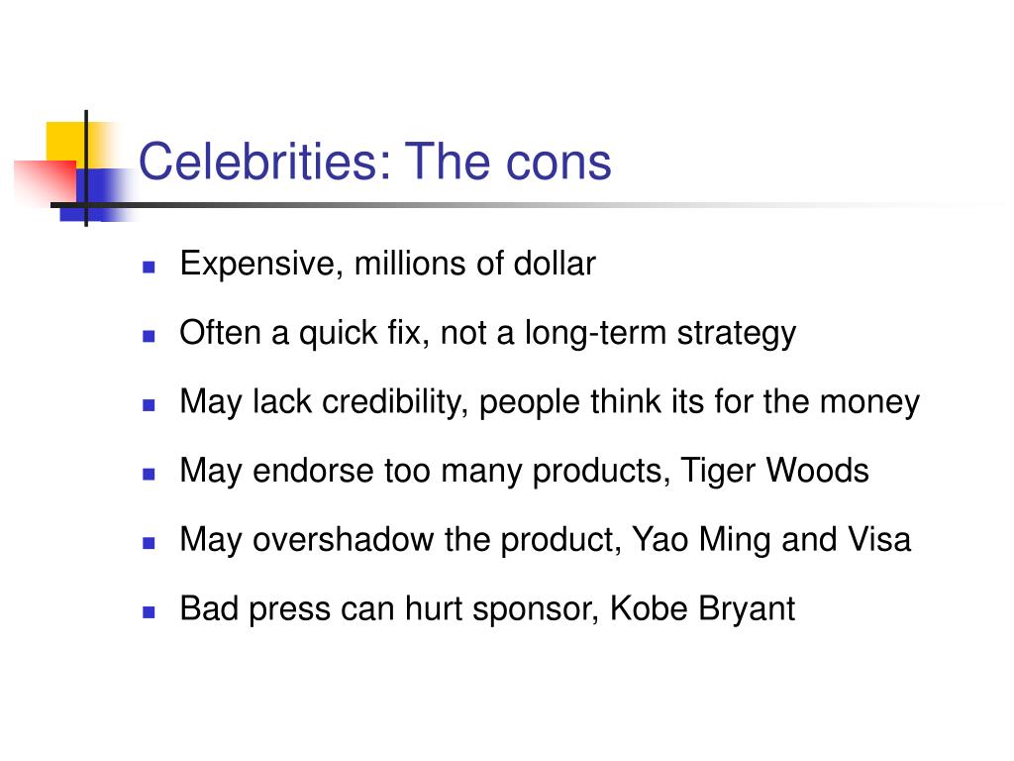
Task: Click the bullet beside 'May lack credibility'
Action: click(149, 405)
